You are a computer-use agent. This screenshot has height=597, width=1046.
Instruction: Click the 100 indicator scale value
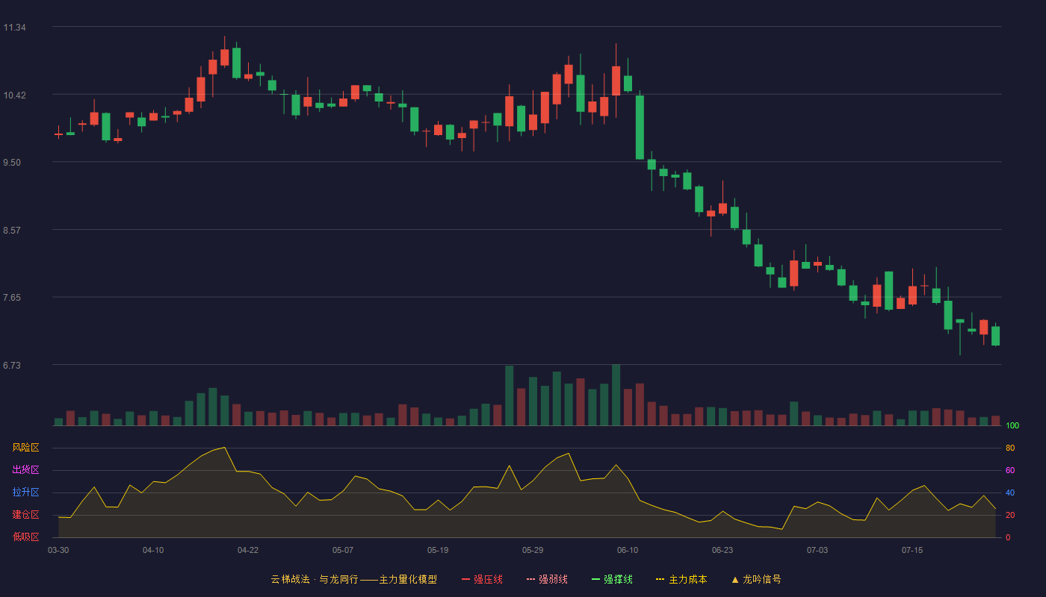click(x=1012, y=426)
